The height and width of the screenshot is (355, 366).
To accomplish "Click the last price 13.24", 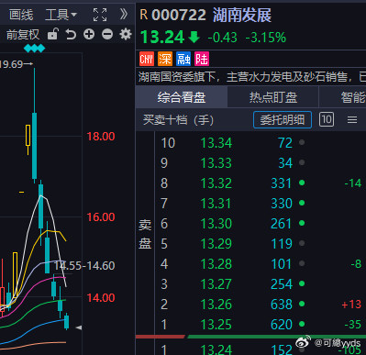I will (x=162, y=38).
